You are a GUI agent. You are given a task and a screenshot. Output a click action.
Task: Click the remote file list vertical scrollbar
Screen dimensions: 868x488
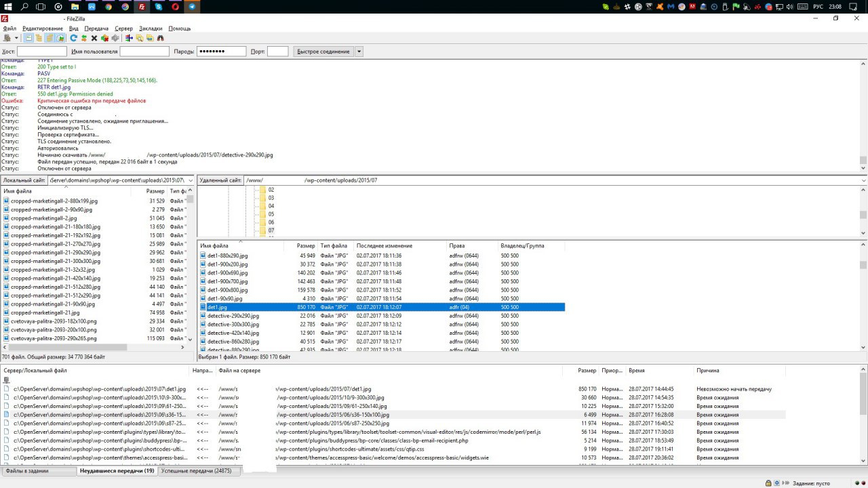click(863, 297)
